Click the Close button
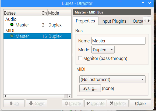Screen dimensions: 156x111 140,103
